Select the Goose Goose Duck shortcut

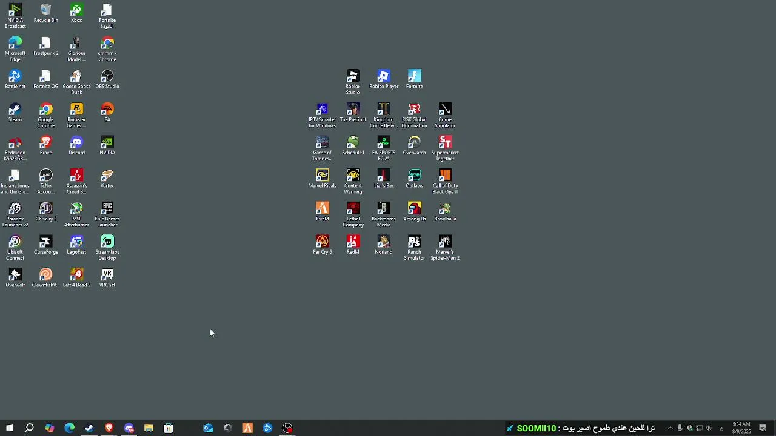pyautogui.click(x=76, y=83)
